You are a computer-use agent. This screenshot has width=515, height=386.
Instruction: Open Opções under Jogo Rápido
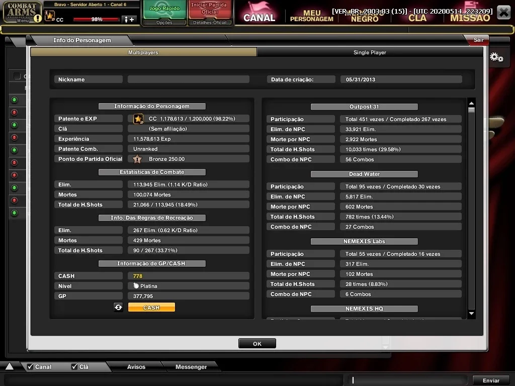coord(164,23)
